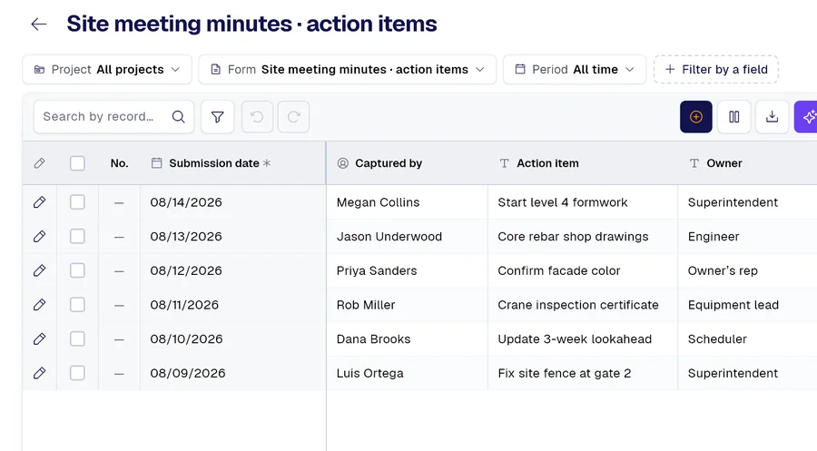This screenshot has width=817, height=451.
Task: Click the Superintendent cell in Luis Ortega row
Action: [x=748, y=373]
